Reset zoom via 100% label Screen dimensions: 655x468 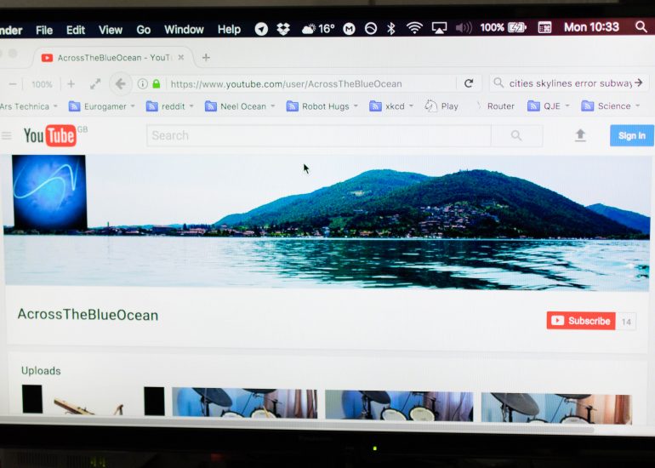[x=42, y=84]
